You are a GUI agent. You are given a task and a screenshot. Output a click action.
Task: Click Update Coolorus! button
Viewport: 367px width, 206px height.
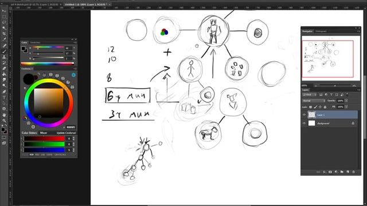point(67,133)
